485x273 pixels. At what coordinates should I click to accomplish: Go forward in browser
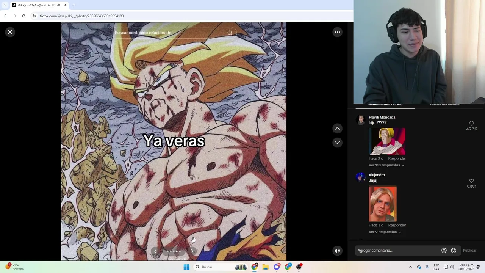pos(14,16)
